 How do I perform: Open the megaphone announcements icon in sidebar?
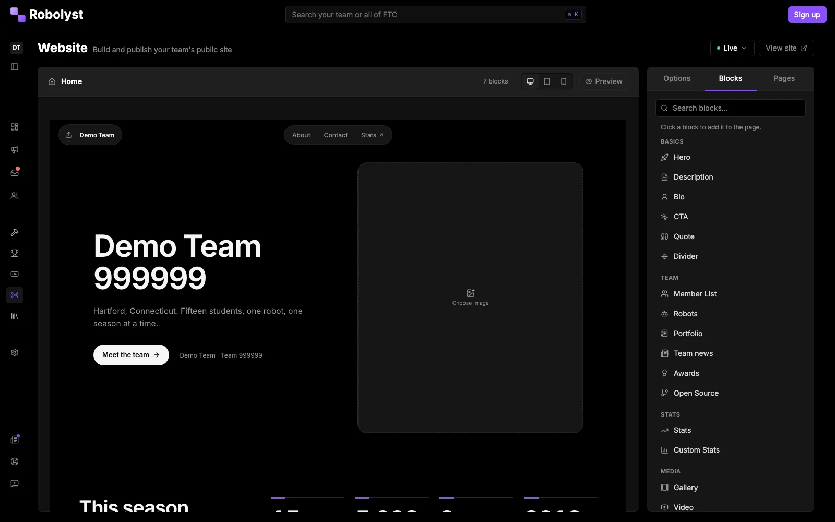tap(15, 150)
